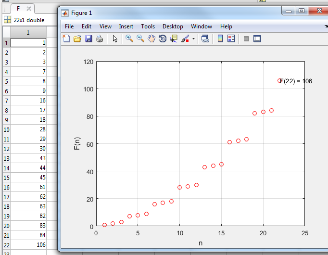Image resolution: width=328 pixels, height=255 pixels.
Task: Select the F variable tab
Action: 18,9
